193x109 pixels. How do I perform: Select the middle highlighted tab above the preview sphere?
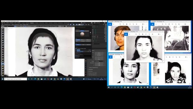(x=82, y=31)
